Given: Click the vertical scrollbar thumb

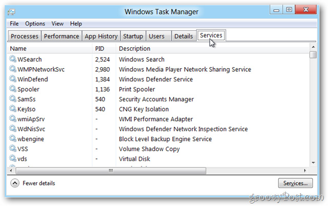Looking at the screenshot, I should [x=313, y=55].
